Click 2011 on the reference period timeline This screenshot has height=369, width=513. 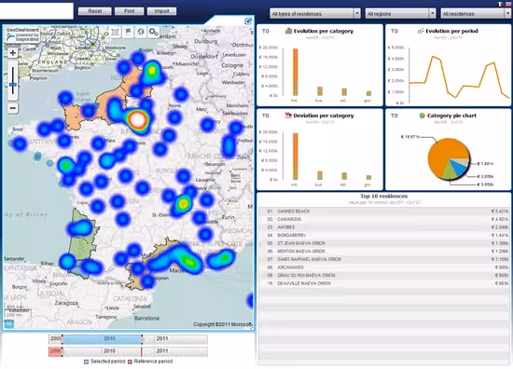tap(162, 351)
